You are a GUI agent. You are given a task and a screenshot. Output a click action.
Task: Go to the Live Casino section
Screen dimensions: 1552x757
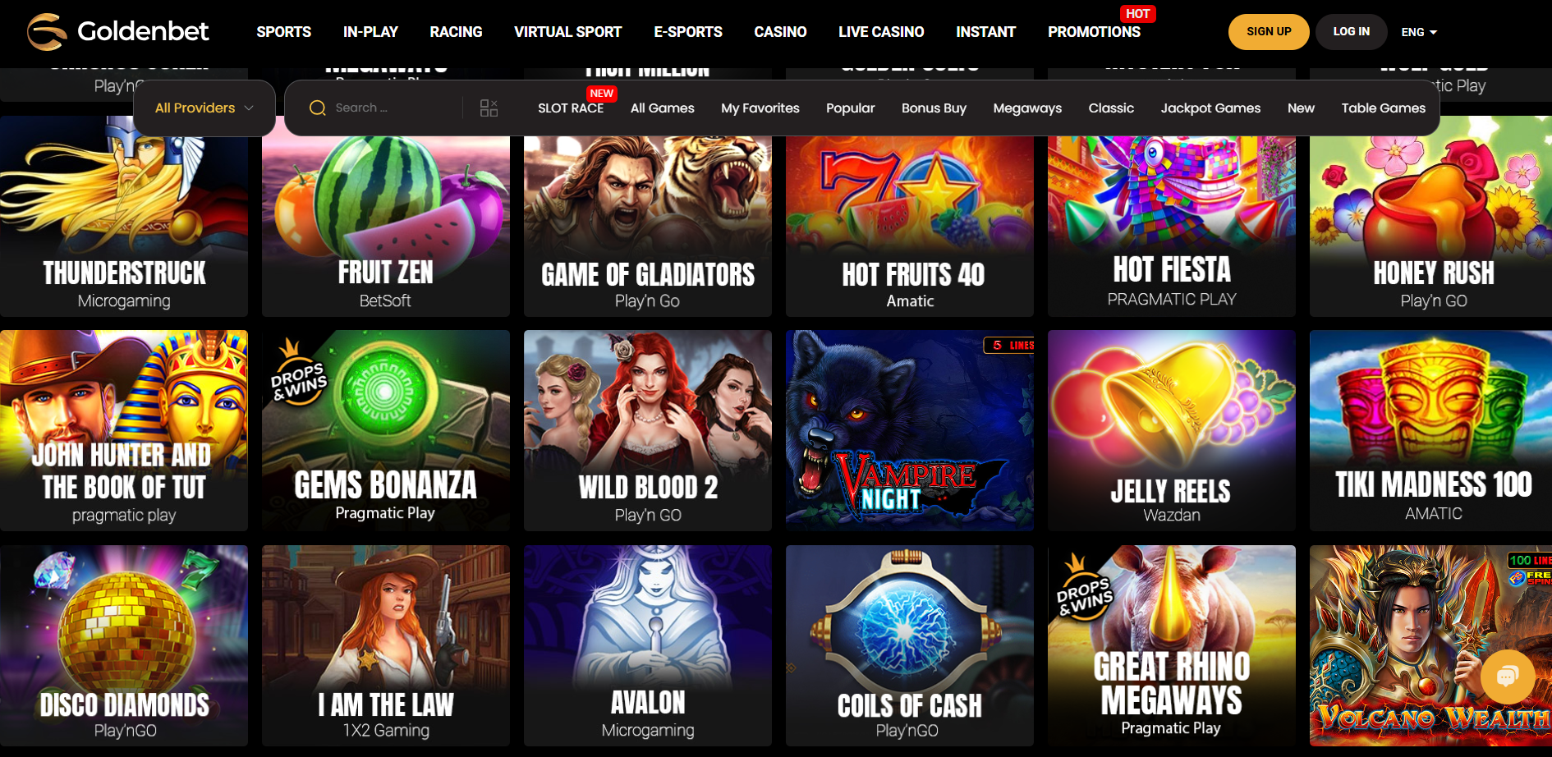click(x=881, y=32)
